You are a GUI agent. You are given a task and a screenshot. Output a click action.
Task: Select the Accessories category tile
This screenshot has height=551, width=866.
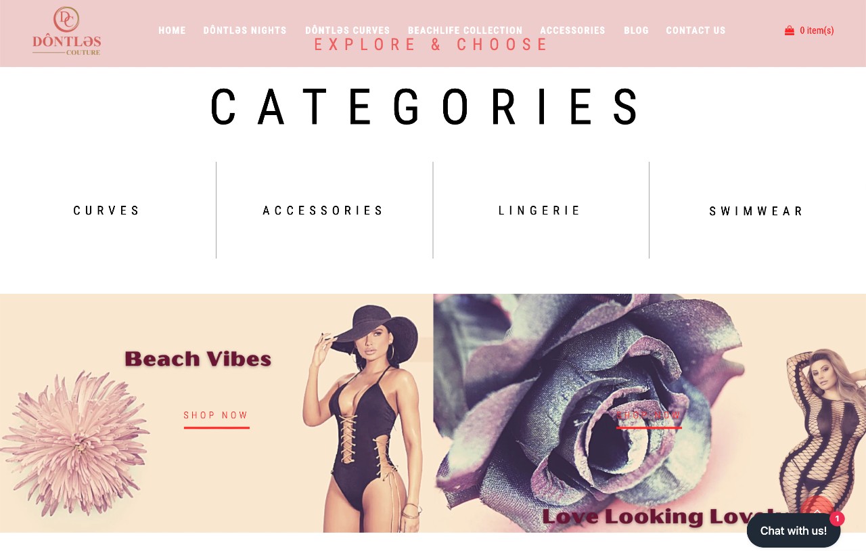click(323, 211)
